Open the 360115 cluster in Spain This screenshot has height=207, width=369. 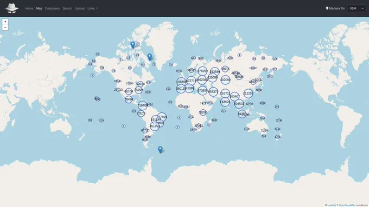click(x=181, y=89)
